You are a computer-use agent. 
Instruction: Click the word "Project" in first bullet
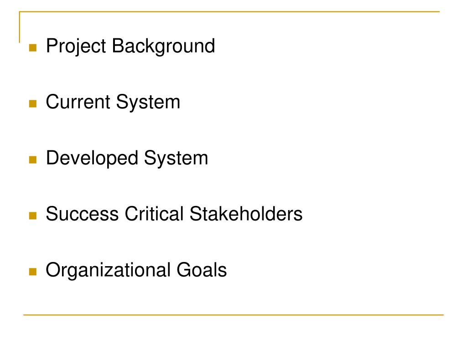tap(76, 46)
